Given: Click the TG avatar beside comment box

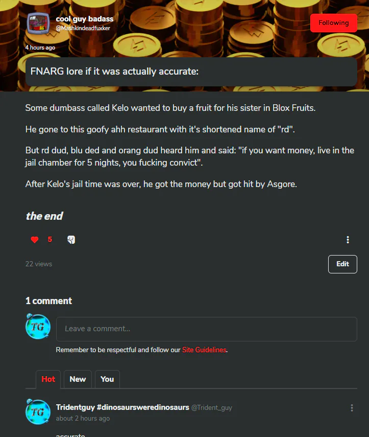Looking at the screenshot, I should tap(38, 327).
